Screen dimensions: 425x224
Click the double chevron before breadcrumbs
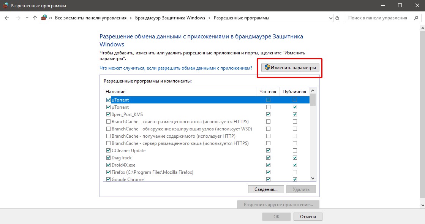[x=51, y=18]
